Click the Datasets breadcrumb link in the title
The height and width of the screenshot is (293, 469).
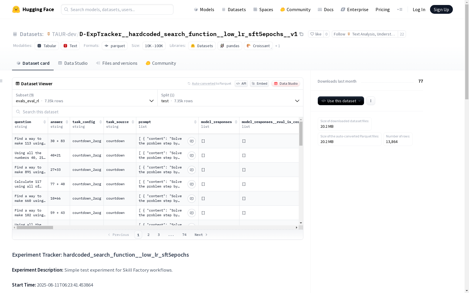click(32, 34)
